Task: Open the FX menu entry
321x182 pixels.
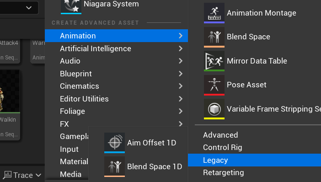Action: pos(116,124)
